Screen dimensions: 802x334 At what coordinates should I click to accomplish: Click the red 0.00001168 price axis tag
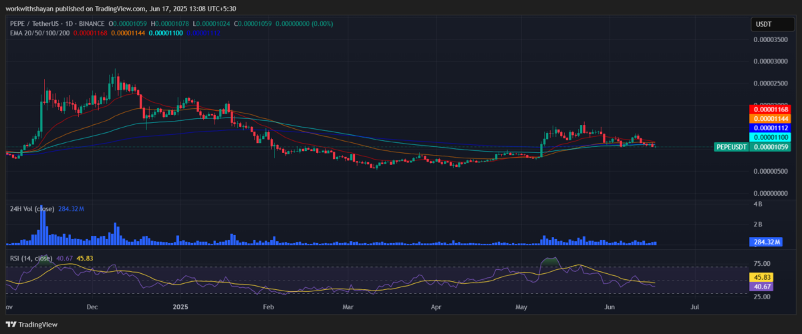point(771,109)
